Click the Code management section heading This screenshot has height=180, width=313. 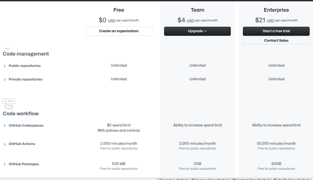26,54
